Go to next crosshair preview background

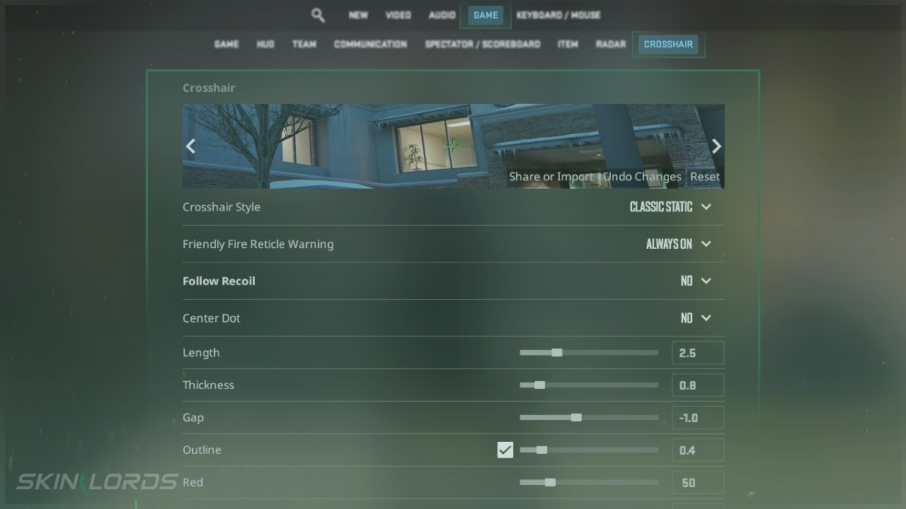[x=716, y=146]
